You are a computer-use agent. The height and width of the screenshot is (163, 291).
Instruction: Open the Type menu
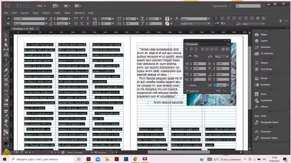tap(35, 13)
